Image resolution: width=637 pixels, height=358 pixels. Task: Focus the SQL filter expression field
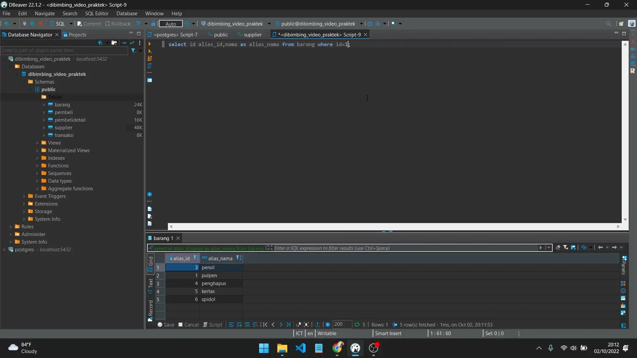[x=405, y=248]
